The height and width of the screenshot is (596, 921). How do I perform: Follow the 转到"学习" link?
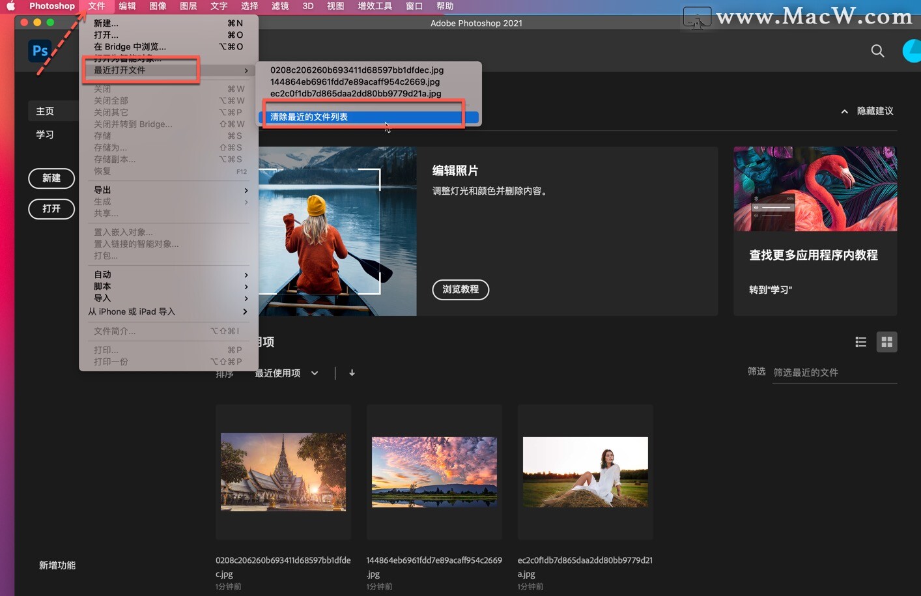coord(771,290)
